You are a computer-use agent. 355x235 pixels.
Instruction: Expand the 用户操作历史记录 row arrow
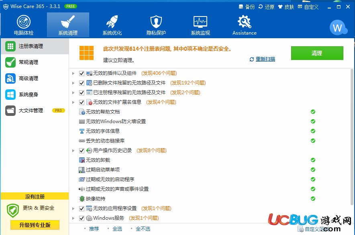(73, 150)
